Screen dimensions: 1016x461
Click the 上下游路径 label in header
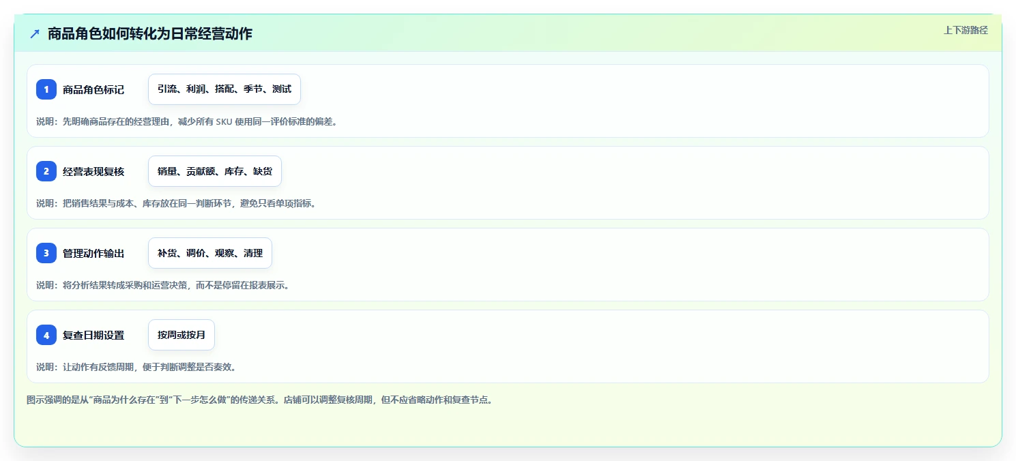(x=966, y=30)
